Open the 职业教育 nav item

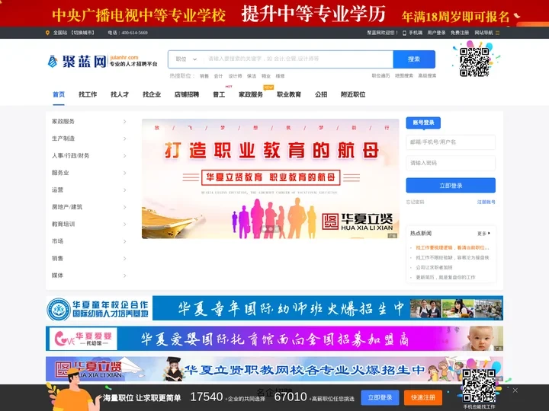[x=289, y=94]
